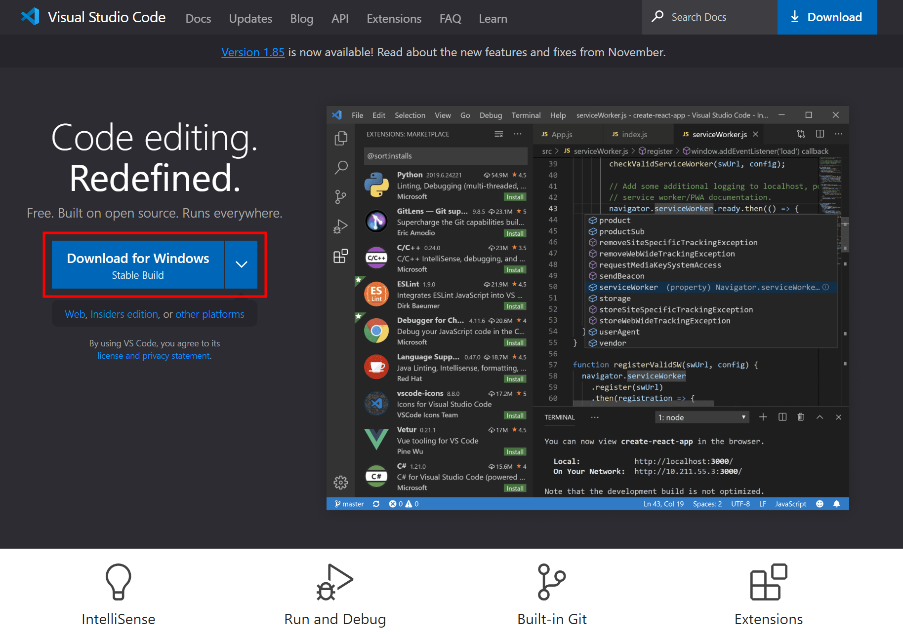Follow the Version 1.85 link
Screen dimensions: 903x636
coord(253,52)
